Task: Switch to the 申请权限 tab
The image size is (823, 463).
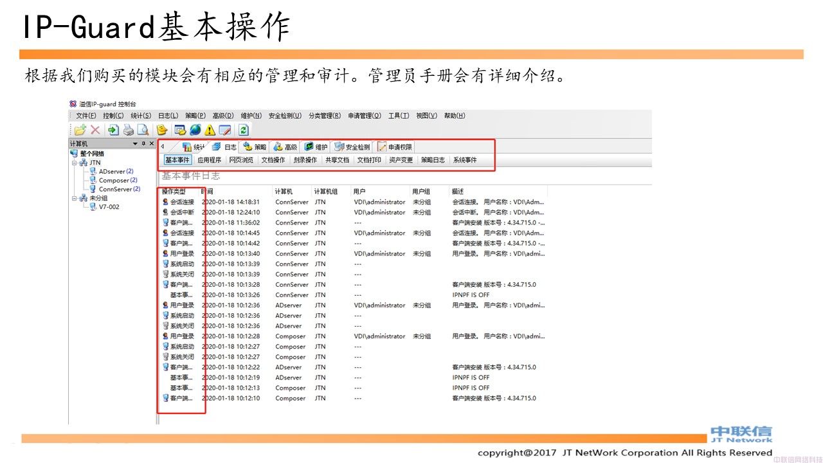Action: pos(395,147)
